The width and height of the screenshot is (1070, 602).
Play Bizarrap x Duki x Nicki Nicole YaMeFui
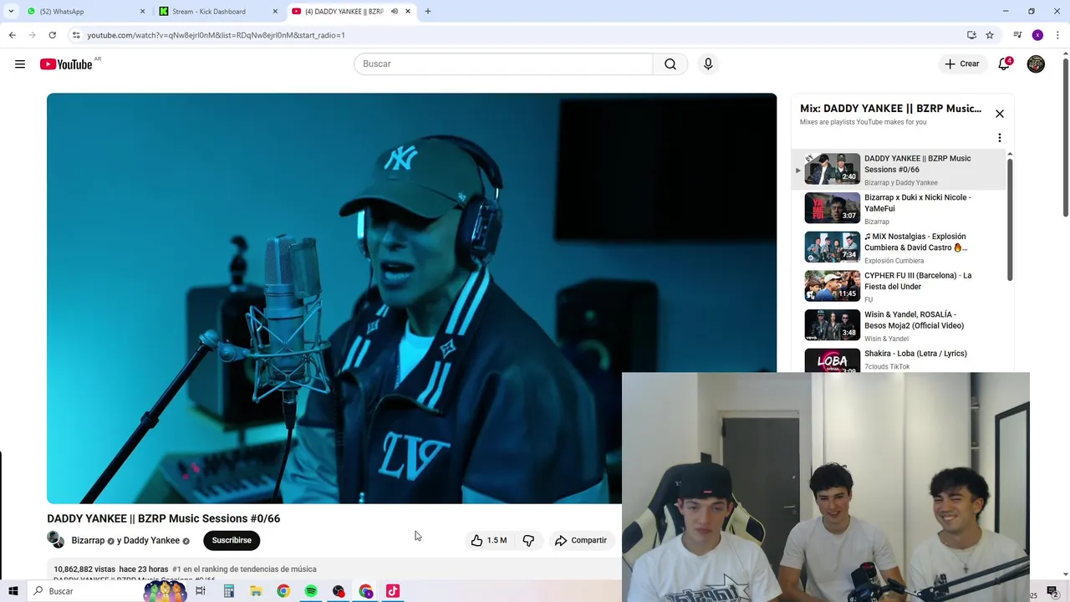[899, 209]
